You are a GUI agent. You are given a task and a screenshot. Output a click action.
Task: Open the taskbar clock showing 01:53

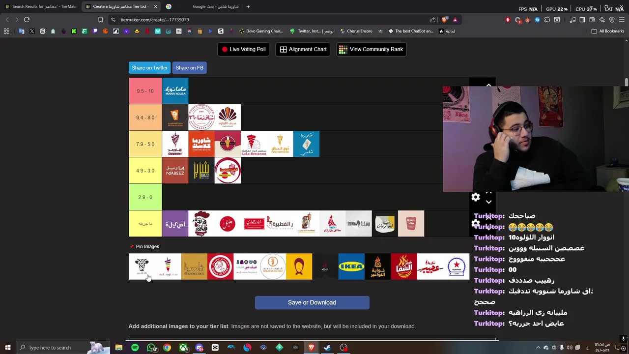[x=602, y=348]
